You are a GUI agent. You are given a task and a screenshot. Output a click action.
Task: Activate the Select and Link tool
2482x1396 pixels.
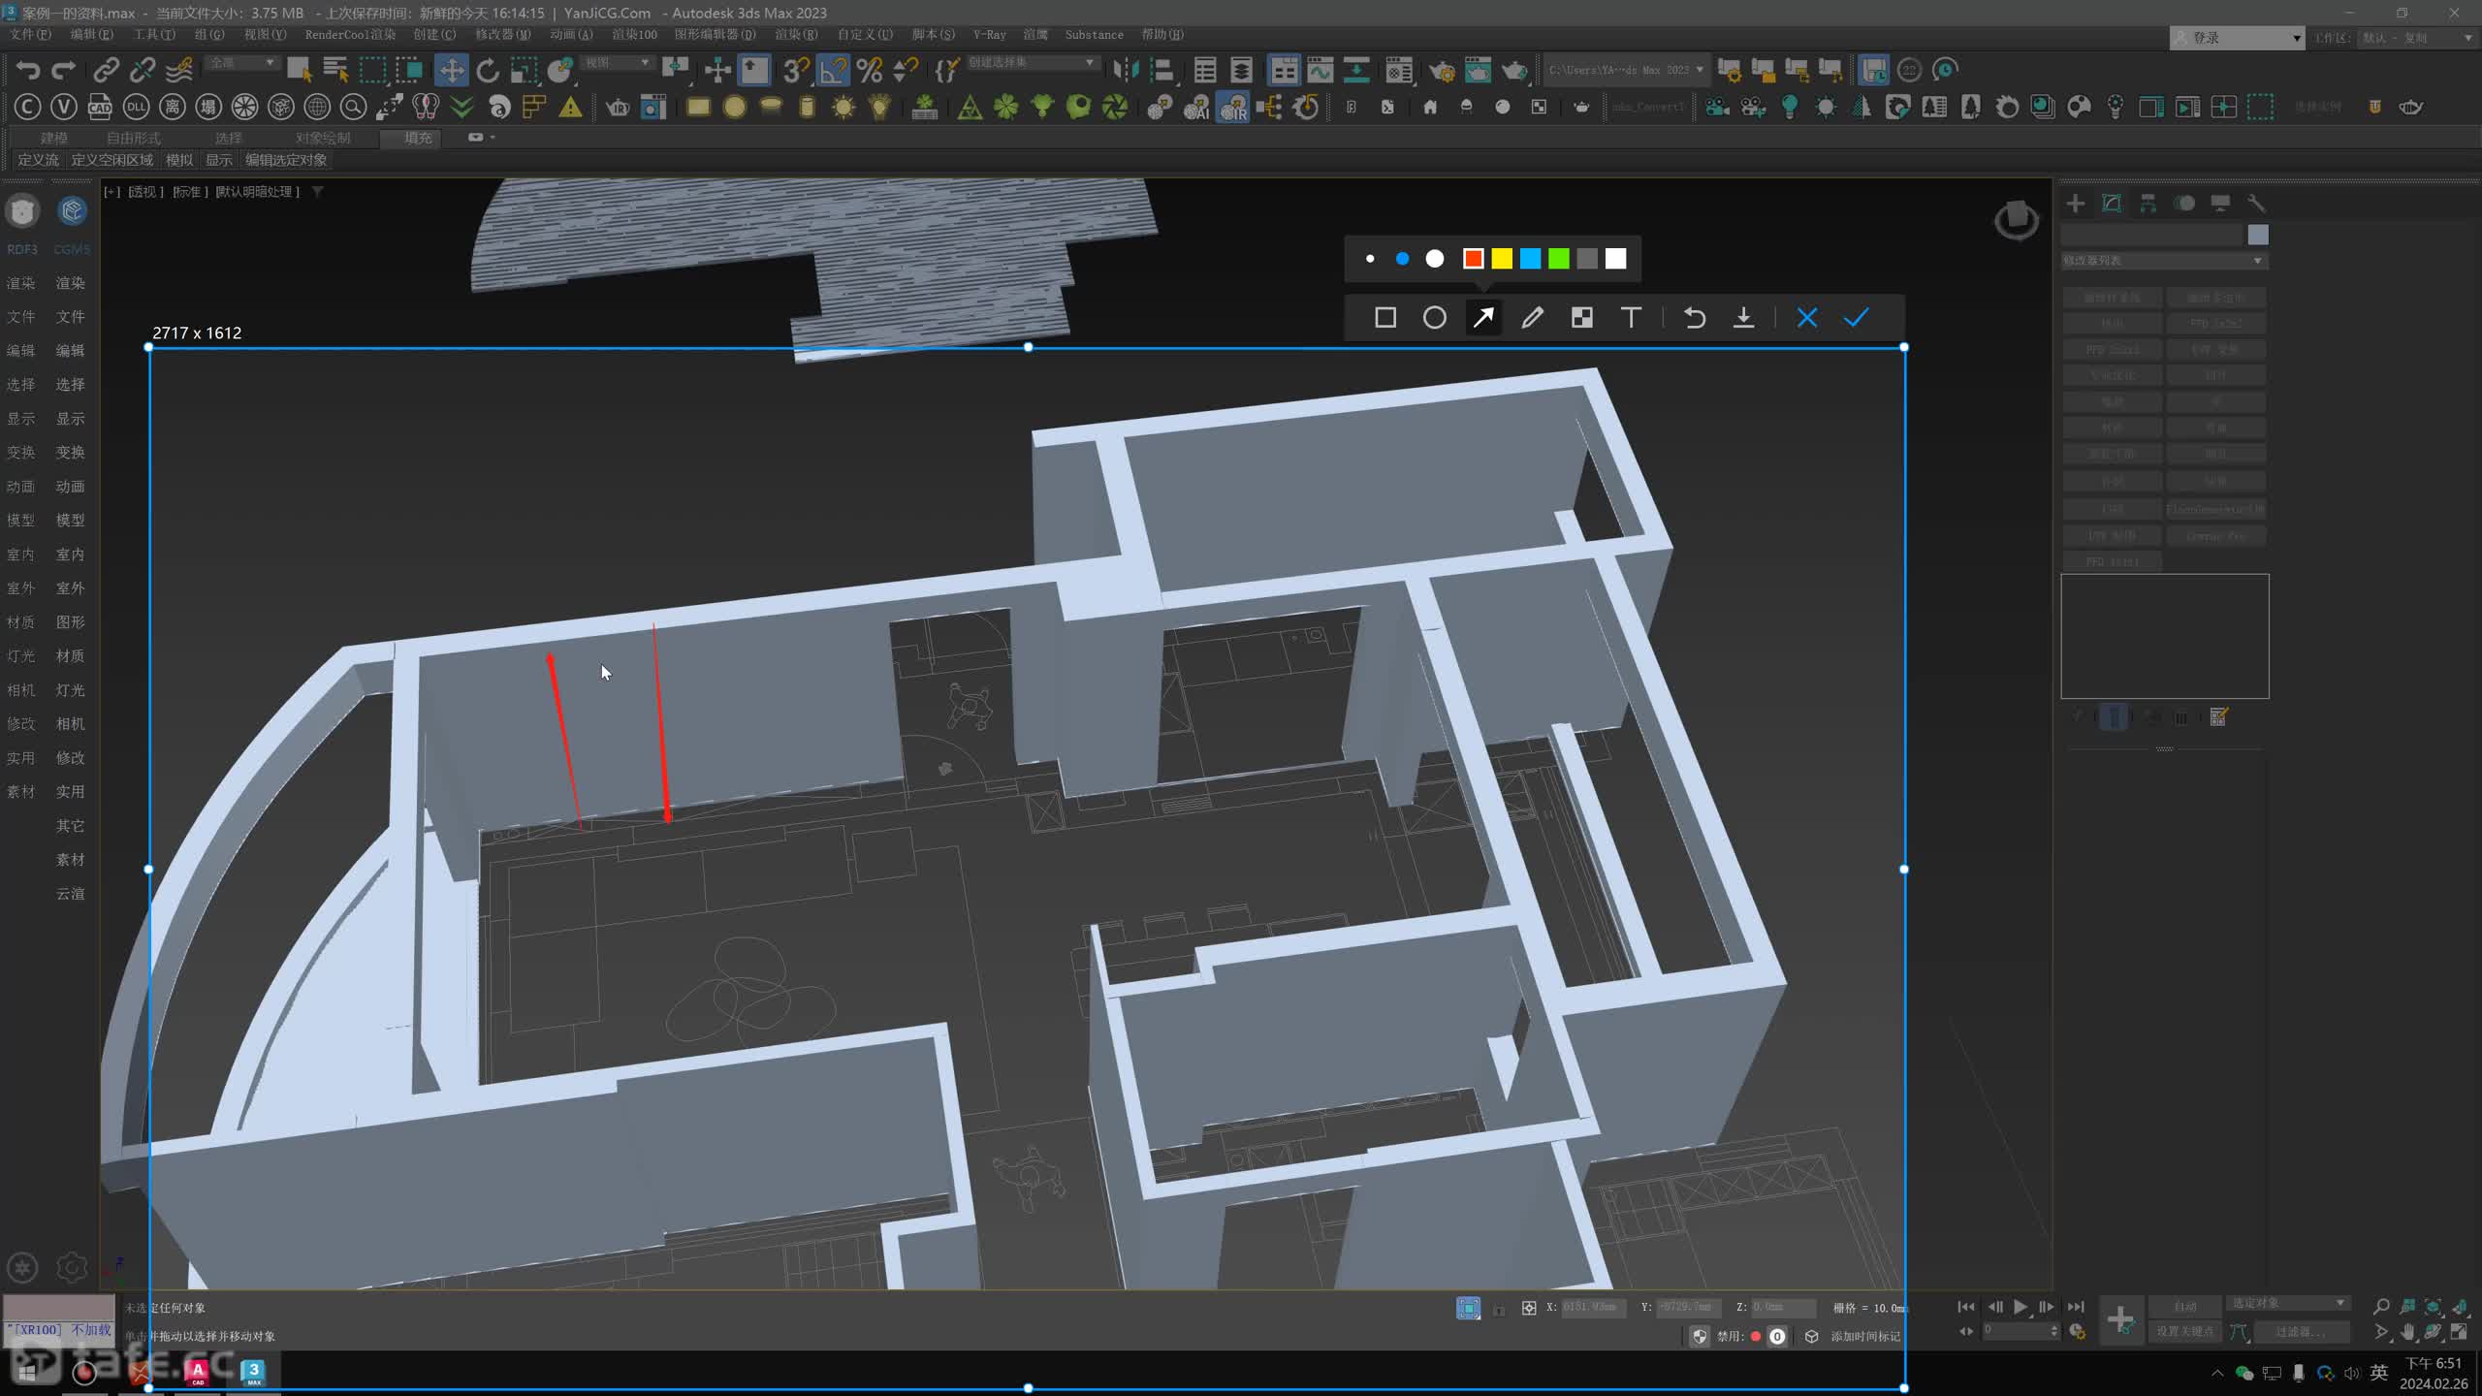point(106,70)
